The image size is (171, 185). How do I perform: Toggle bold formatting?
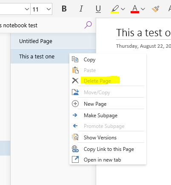tap(64, 9)
